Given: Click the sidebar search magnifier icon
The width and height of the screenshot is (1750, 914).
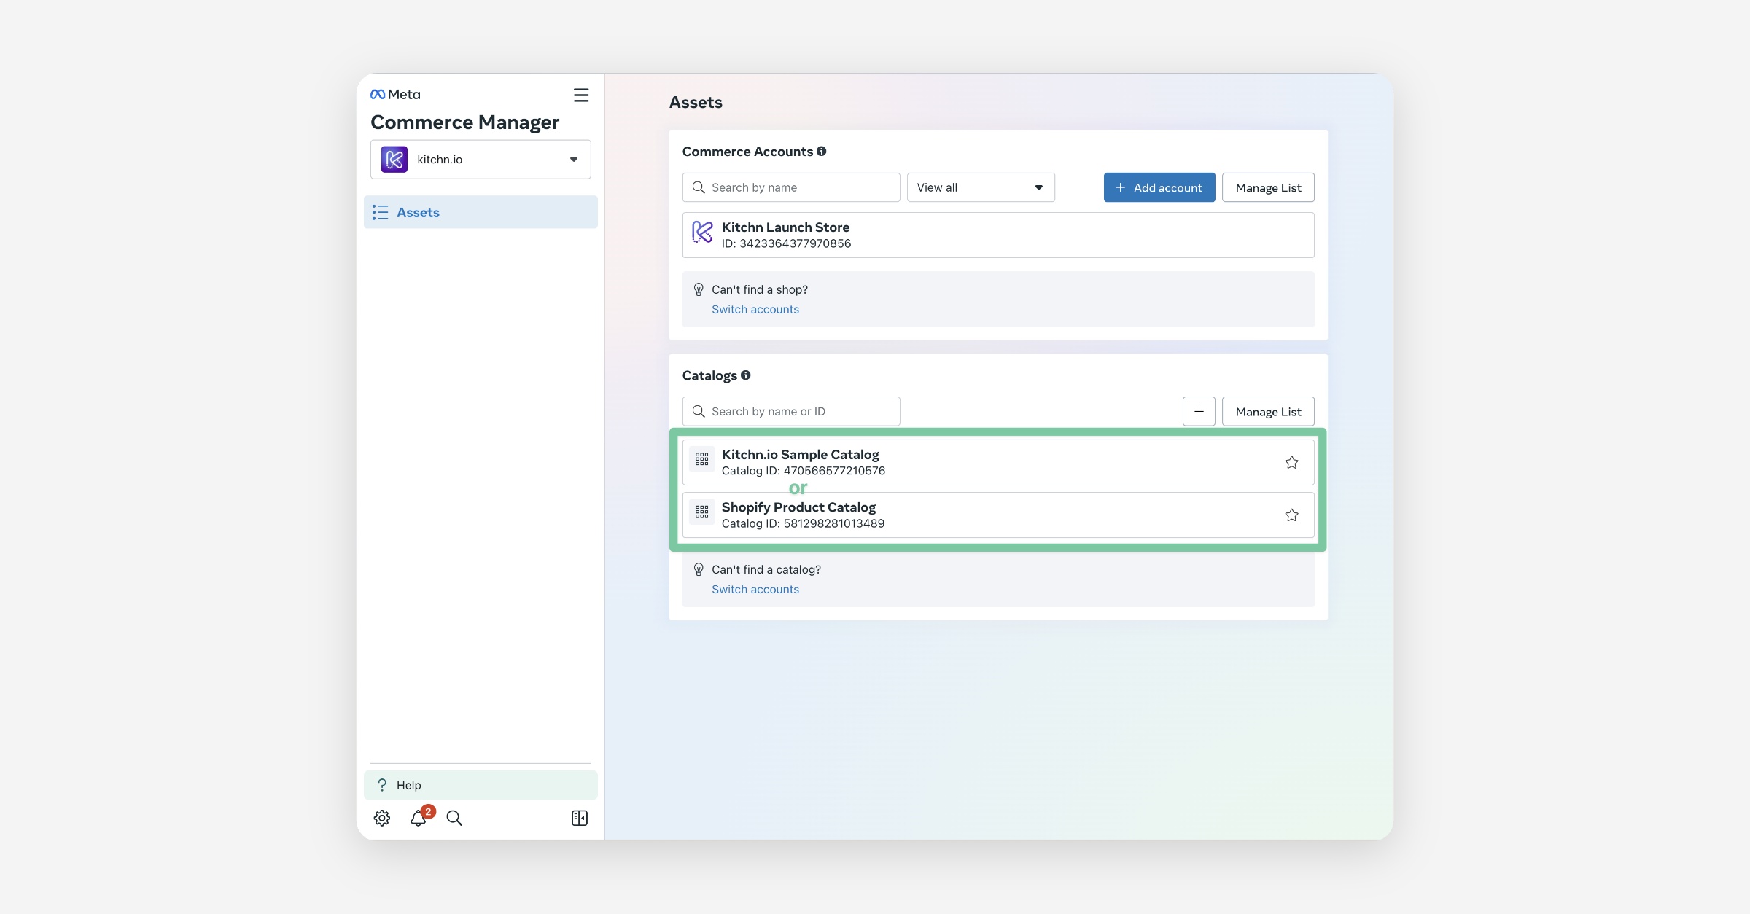Looking at the screenshot, I should [454, 818].
